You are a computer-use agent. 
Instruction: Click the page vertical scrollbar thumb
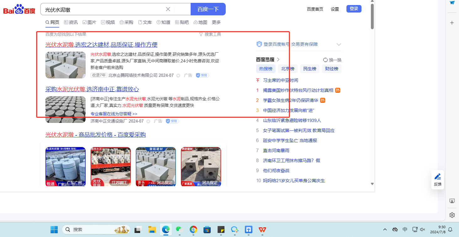372,17
